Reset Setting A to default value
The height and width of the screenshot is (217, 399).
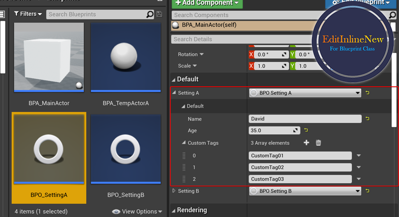[x=367, y=93]
